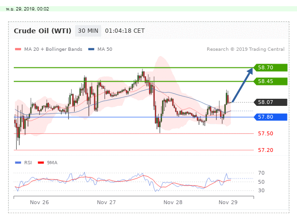The height and width of the screenshot is (216, 297).
Task: Click the 01:04:18 CET timestamp
Action: (x=125, y=31)
